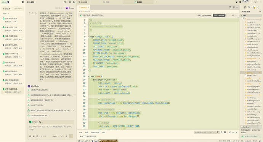Click the @Agent selector chip
263x142 pixels.
click(x=35, y=122)
